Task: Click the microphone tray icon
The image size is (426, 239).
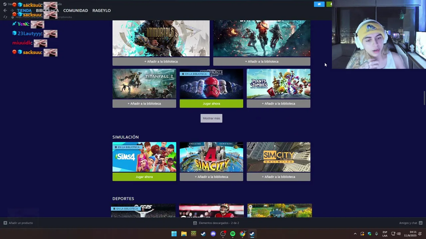Action: (x=376, y=234)
